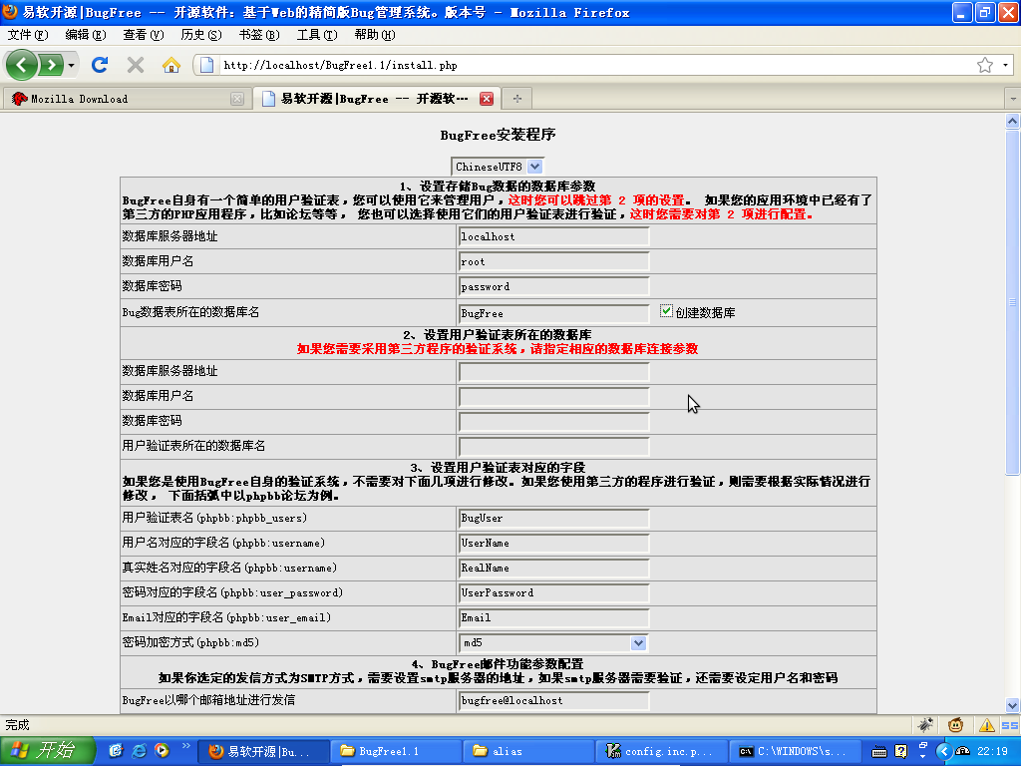Launch Internet Explorer from quick launch
The height and width of the screenshot is (766, 1021).
pos(139,751)
